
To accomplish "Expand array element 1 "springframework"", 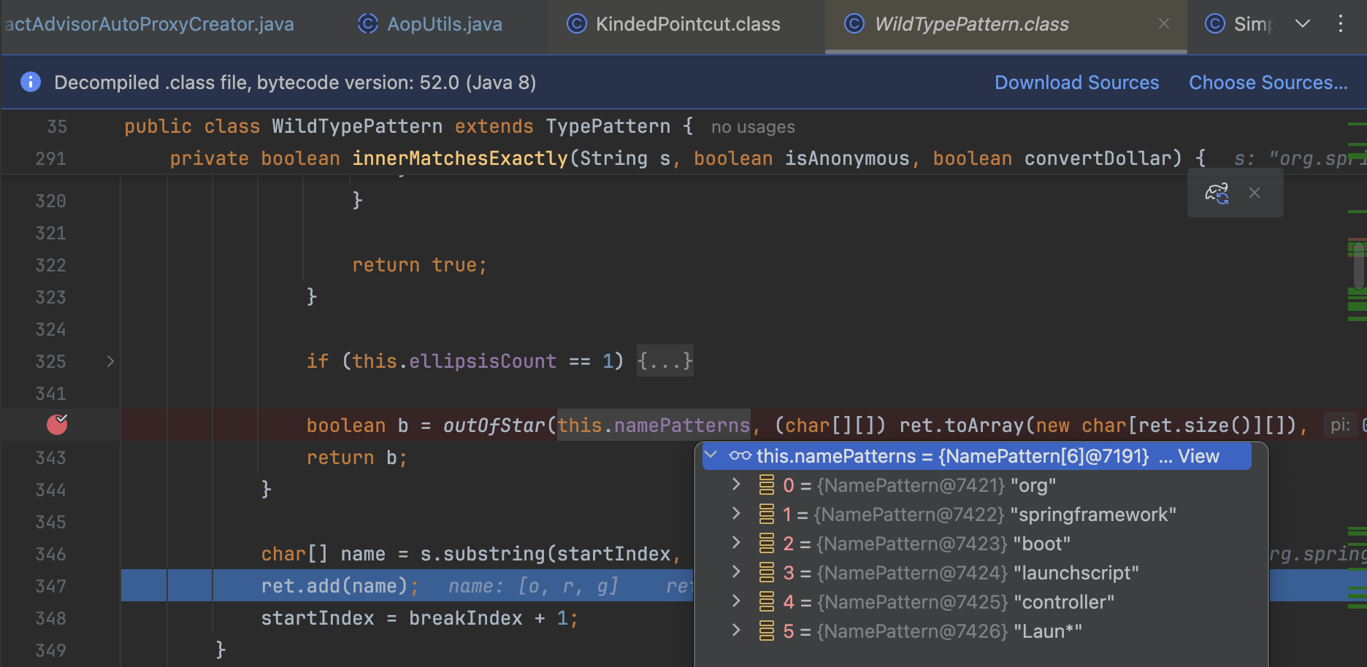I will (736, 513).
